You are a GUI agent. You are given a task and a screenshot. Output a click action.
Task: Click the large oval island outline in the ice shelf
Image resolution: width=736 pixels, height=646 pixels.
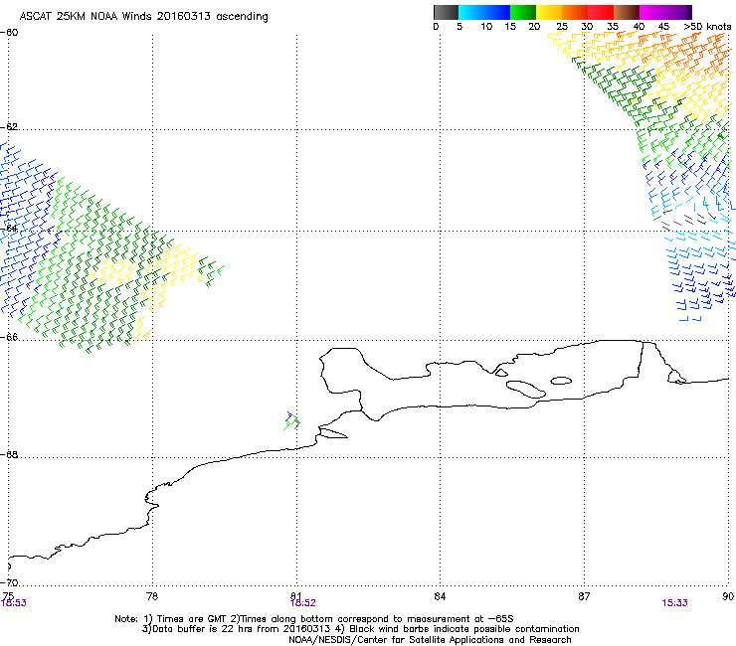click(526, 389)
